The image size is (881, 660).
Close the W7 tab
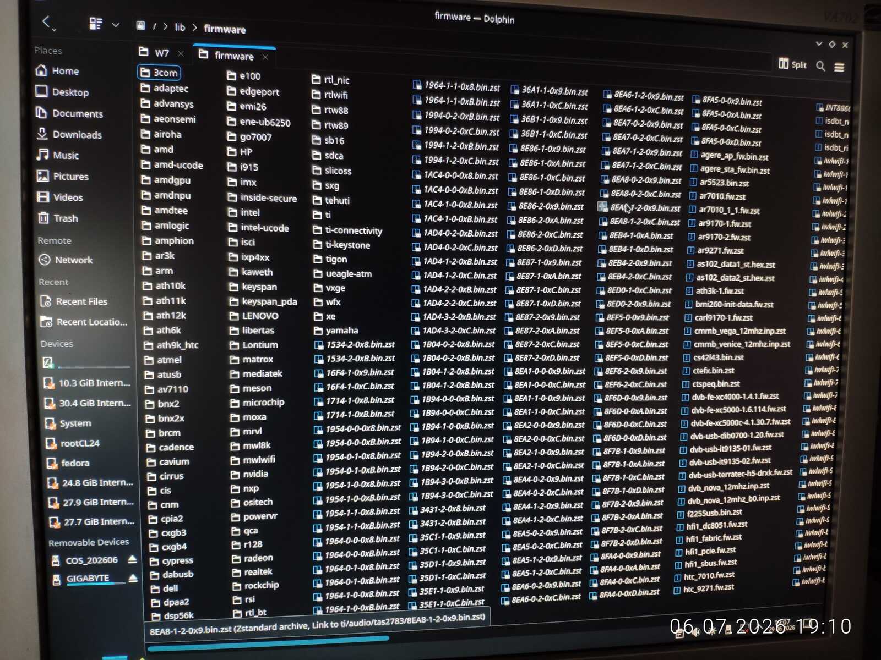pyautogui.click(x=181, y=53)
